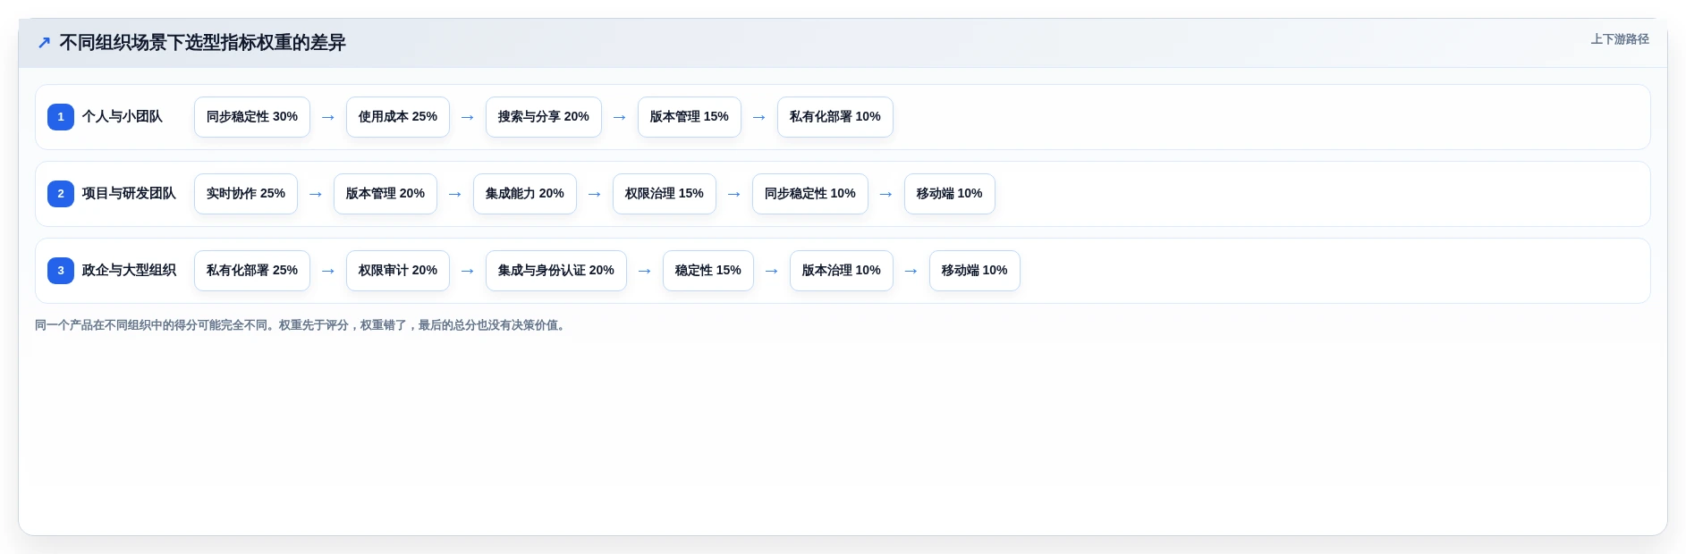Click the 实时协作 25% chip

pos(246,194)
